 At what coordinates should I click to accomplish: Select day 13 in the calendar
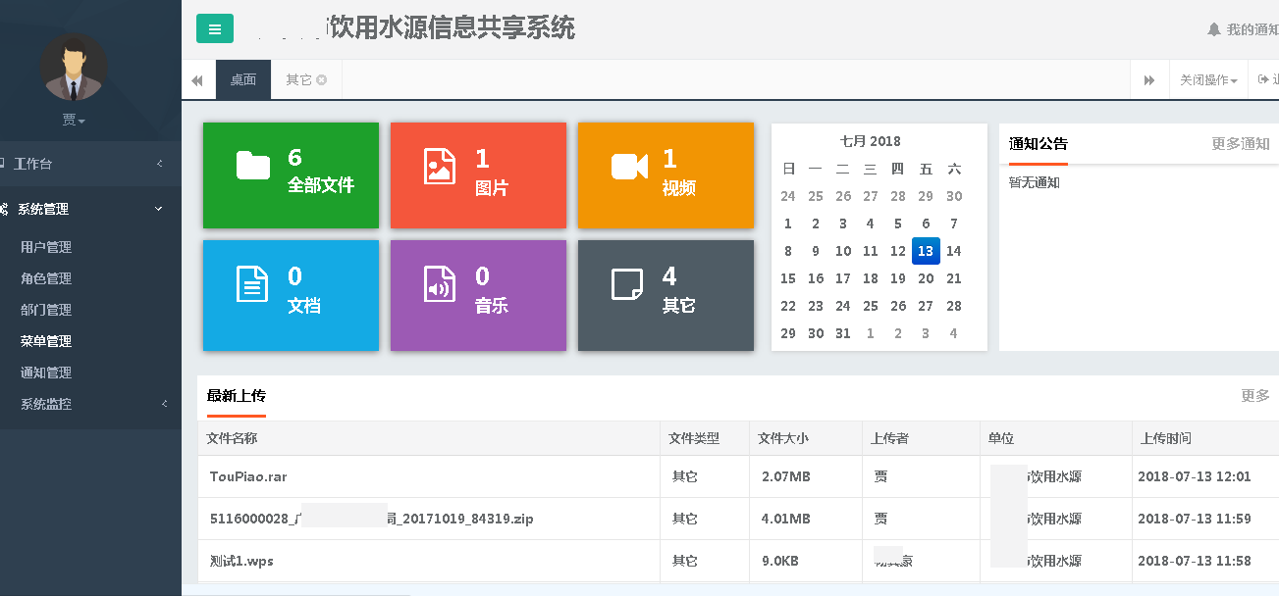(926, 251)
